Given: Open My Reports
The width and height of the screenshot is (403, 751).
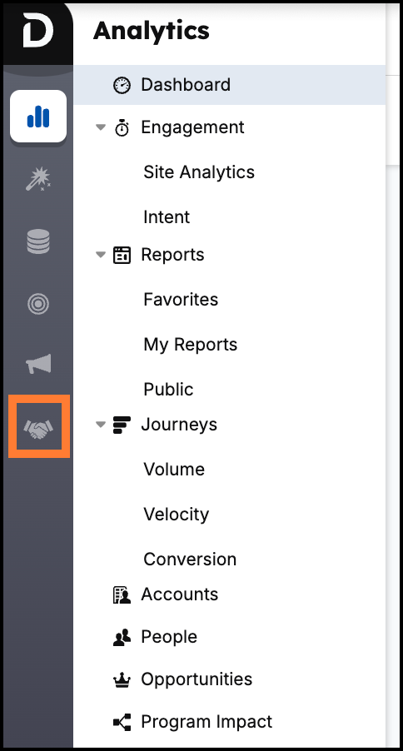Looking at the screenshot, I should 190,345.
